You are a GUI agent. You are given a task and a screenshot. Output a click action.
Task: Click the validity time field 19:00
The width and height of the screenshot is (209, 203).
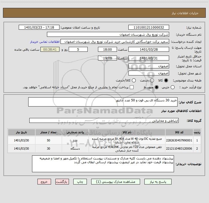click(x=107, y=58)
